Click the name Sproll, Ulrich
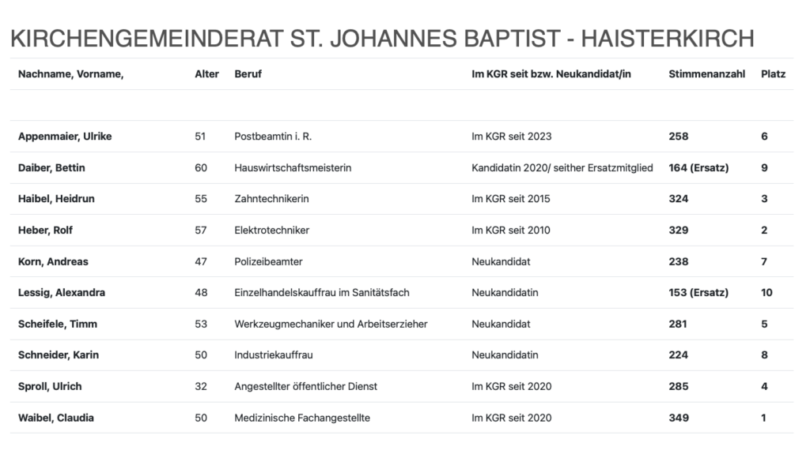The height and width of the screenshot is (454, 810). point(50,387)
